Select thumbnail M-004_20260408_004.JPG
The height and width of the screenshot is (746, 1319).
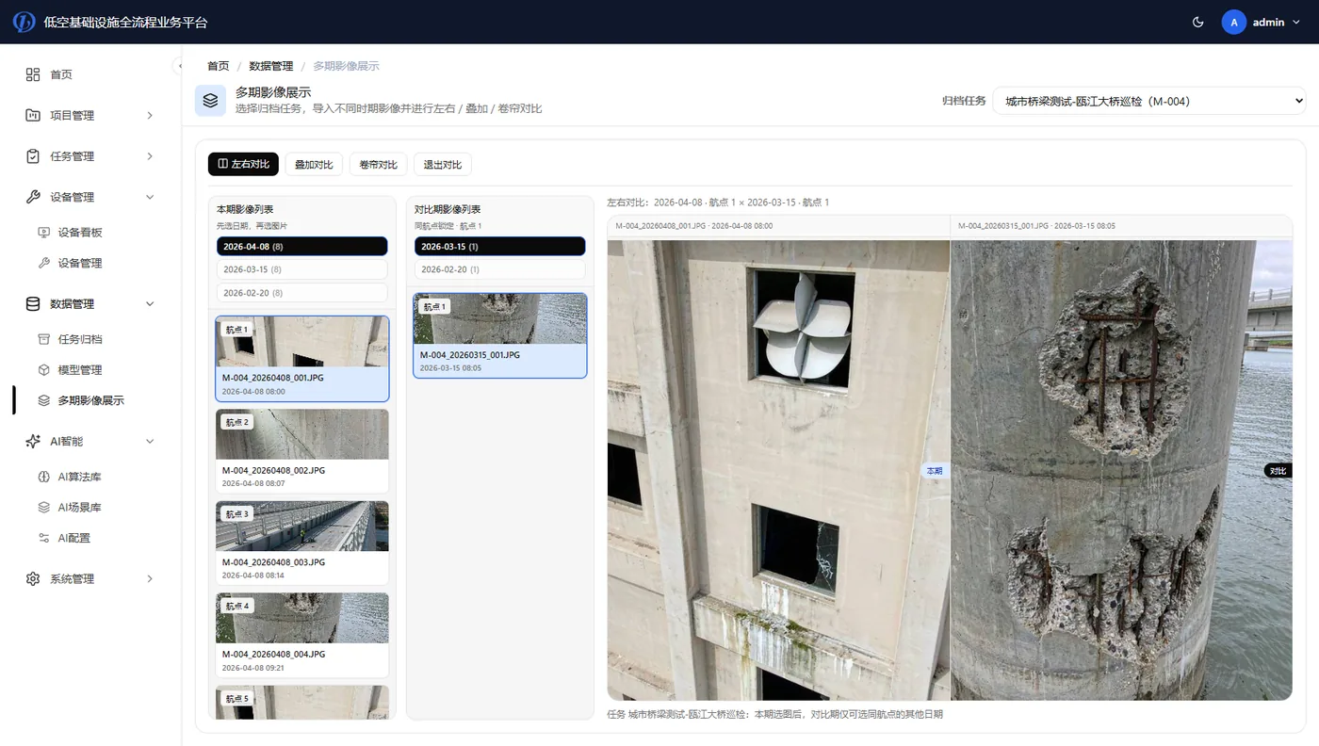[301, 635]
